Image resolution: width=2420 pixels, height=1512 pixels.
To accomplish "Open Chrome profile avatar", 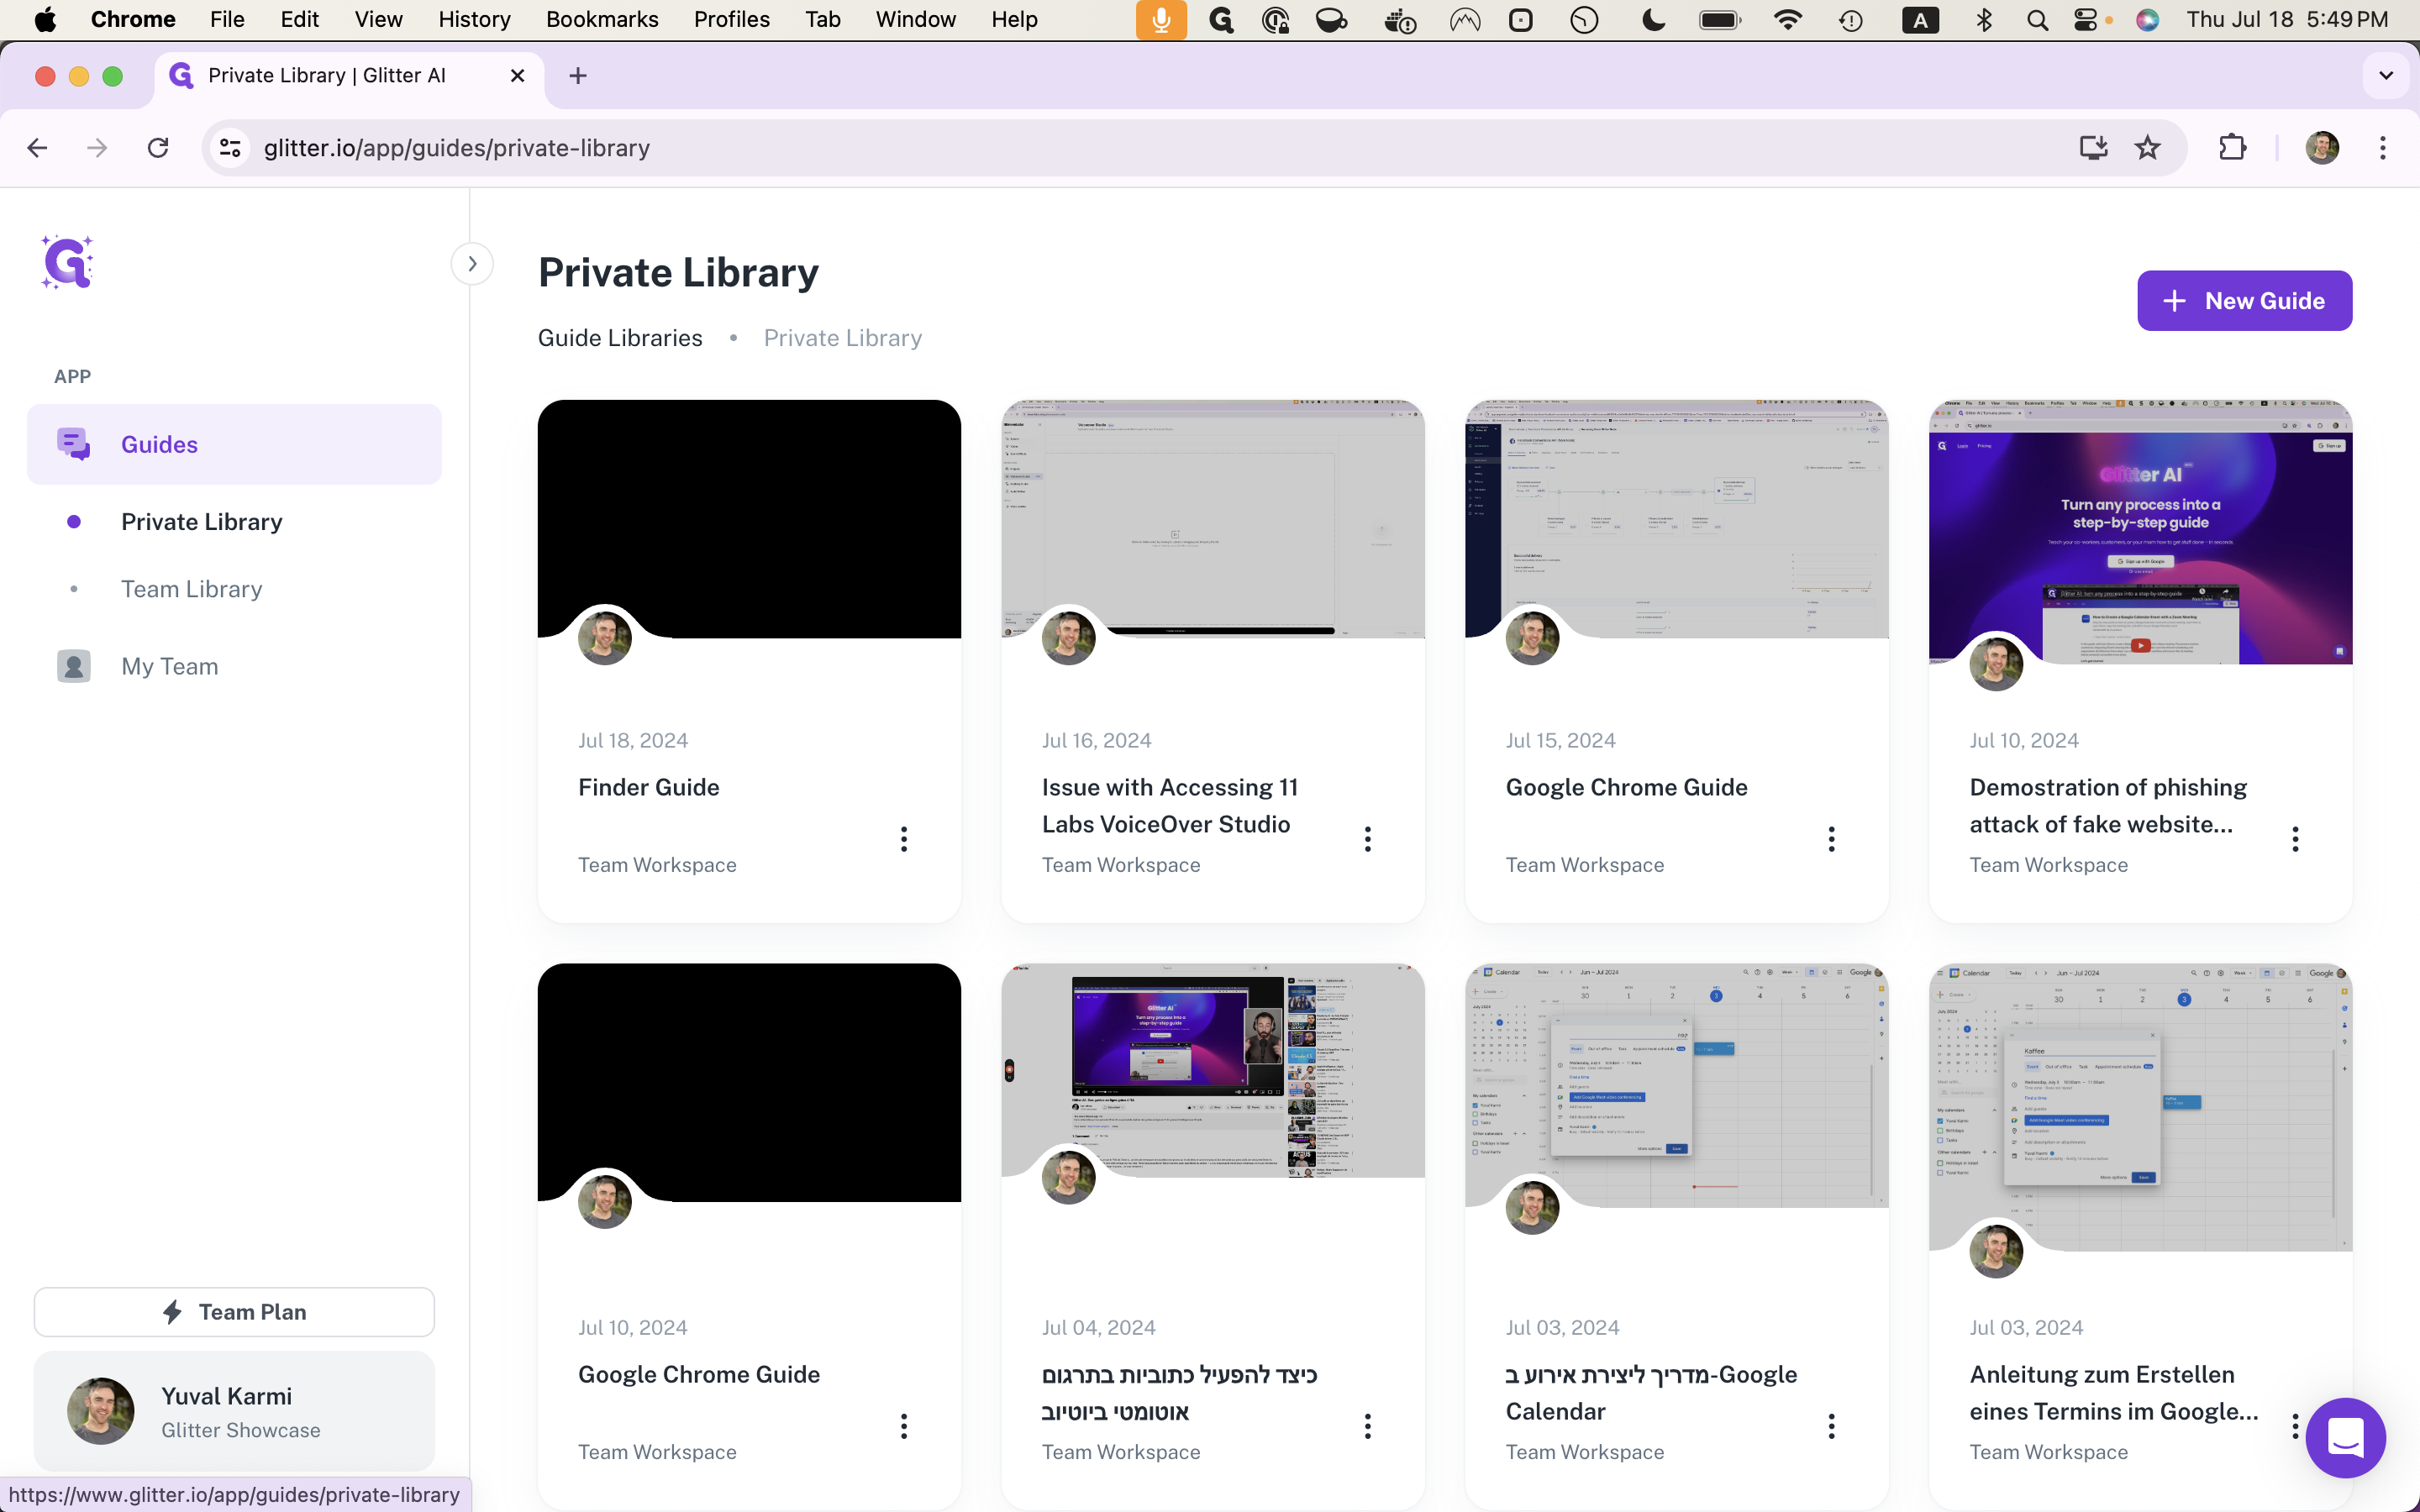I will click(x=2322, y=148).
